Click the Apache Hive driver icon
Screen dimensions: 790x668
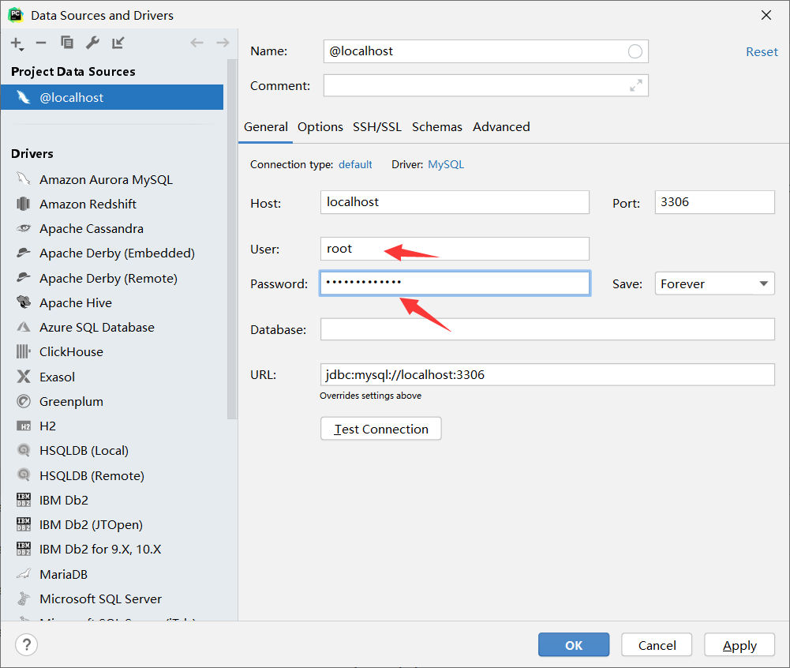tap(23, 302)
